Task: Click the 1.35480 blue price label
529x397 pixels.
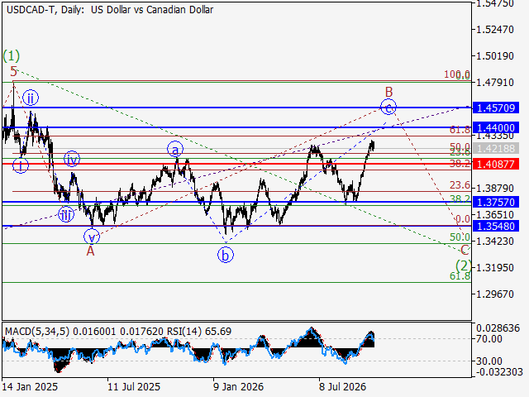Action: 496,226
